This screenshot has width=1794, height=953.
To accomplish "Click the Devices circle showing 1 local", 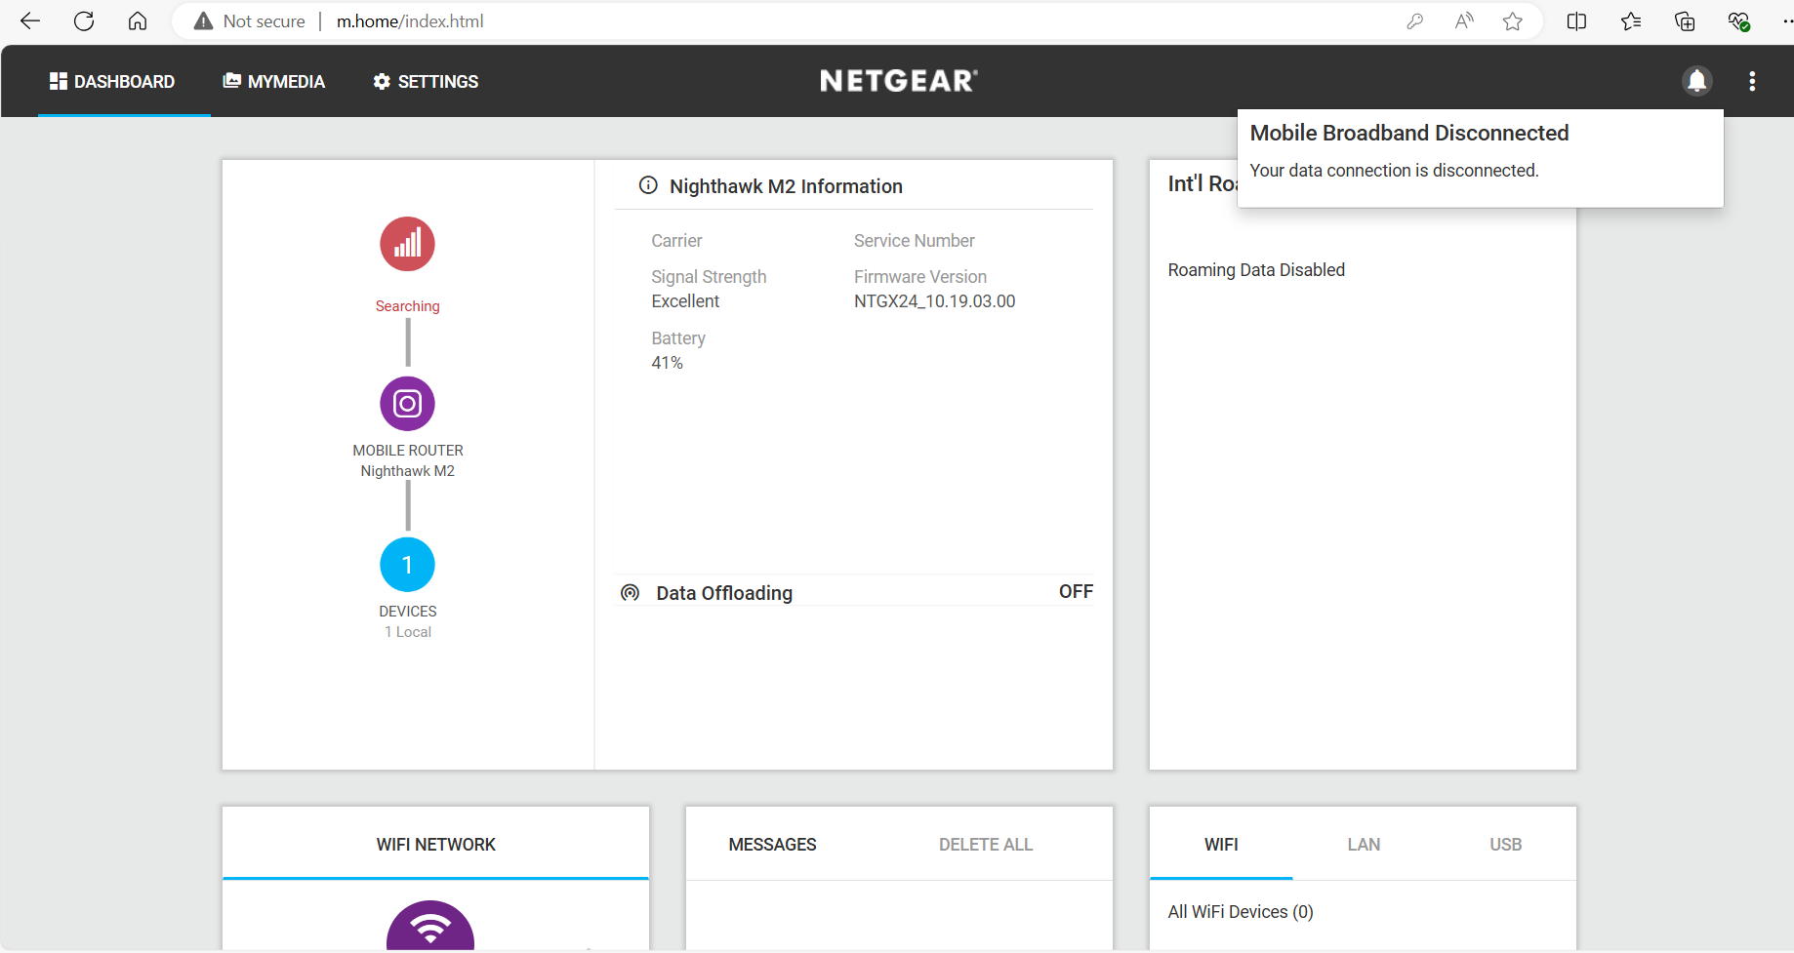I will click(x=407, y=564).
